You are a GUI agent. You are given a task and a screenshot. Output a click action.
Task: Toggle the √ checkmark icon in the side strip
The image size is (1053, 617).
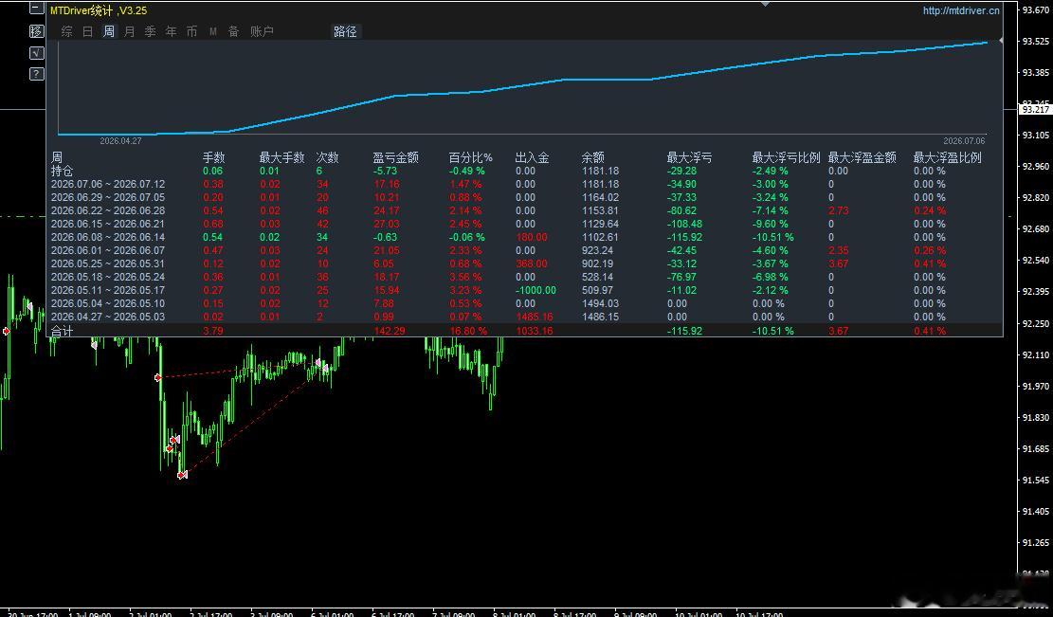(36, 52)
